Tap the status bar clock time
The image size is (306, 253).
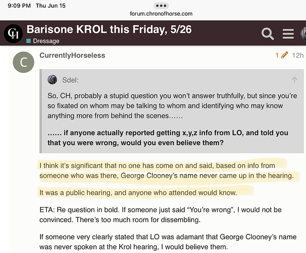pyautogui.click(x=19, y=6)
